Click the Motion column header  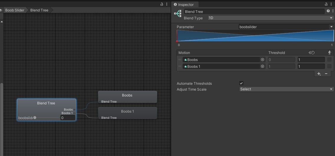[184, 53]
